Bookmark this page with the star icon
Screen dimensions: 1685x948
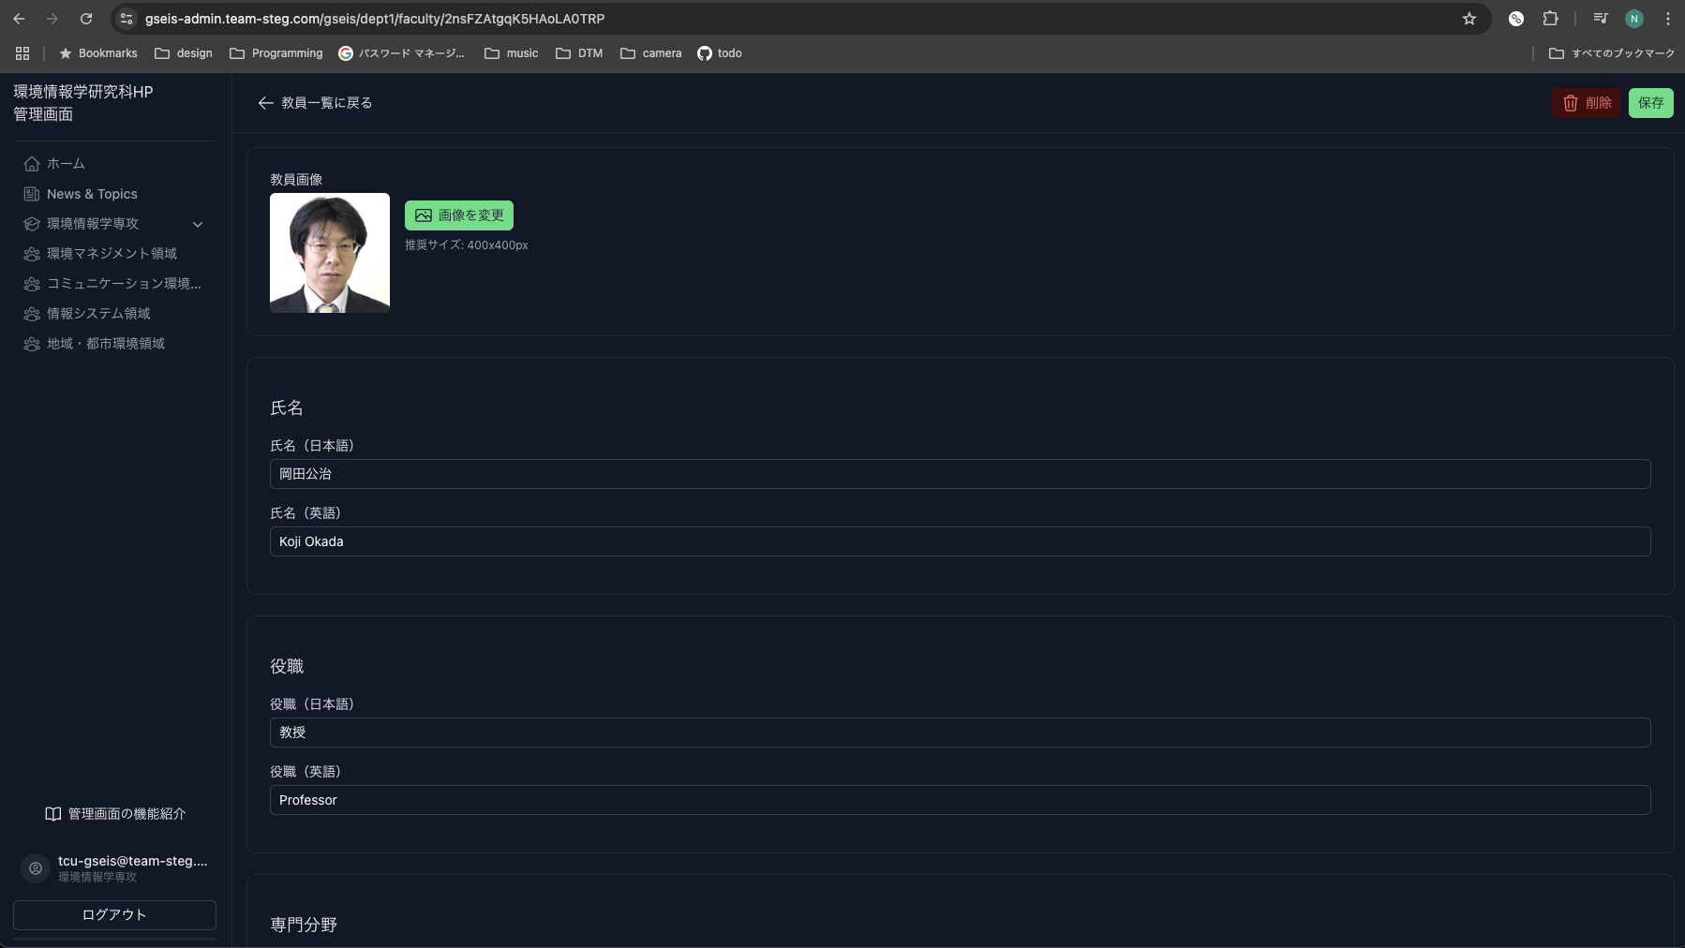pos(1469,19)
